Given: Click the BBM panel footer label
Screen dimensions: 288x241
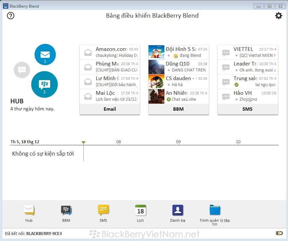Looking at the screenshot, I should [178, 109].
